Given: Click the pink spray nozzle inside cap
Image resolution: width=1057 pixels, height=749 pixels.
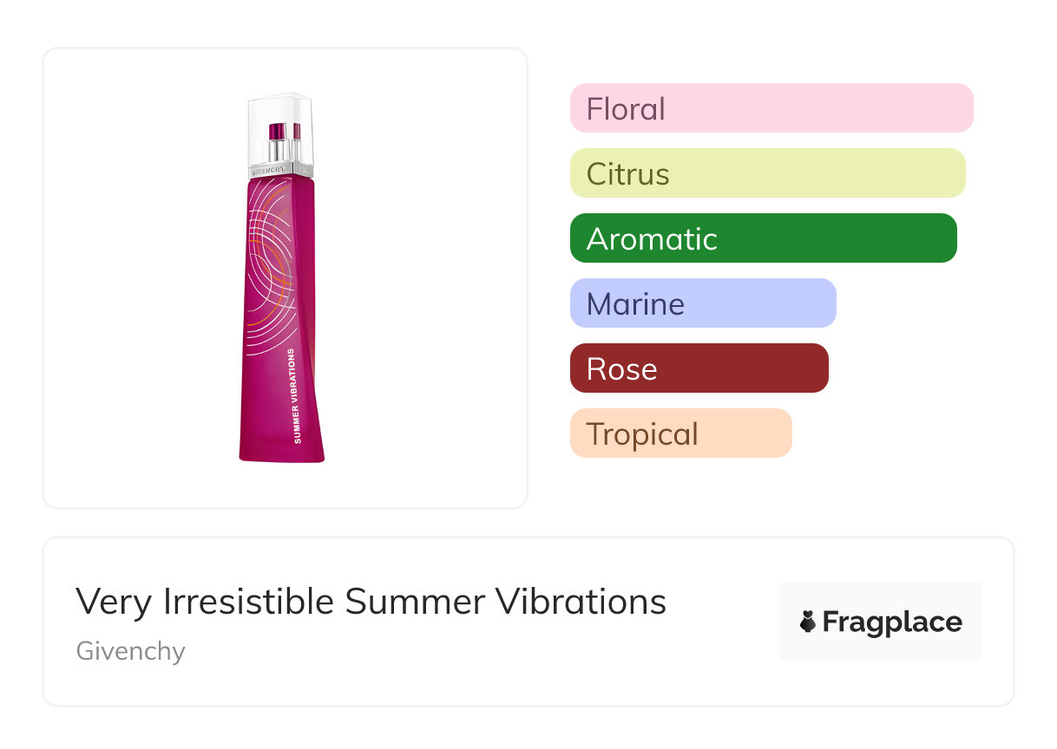Looking at the screenshot, I should point(278,133).
